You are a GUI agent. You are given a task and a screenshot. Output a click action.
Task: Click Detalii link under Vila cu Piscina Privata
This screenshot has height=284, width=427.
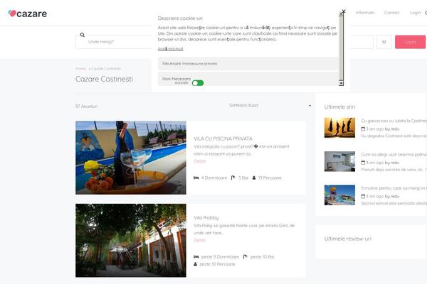(x=199, y=161)
